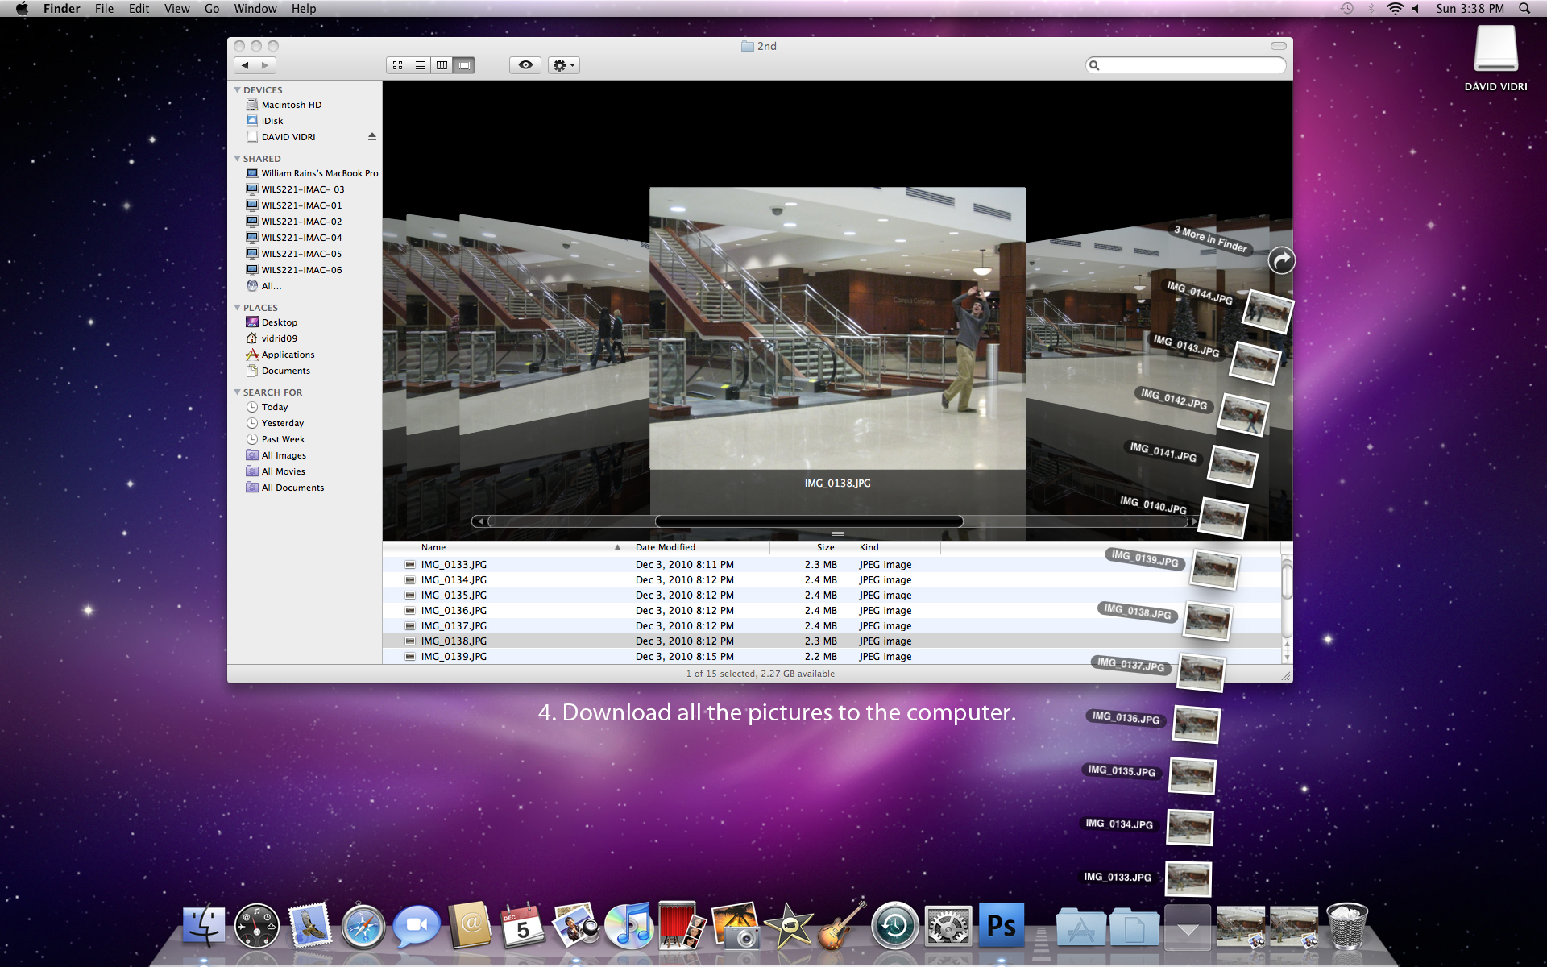Open the Go menu

tap(212, 9)
